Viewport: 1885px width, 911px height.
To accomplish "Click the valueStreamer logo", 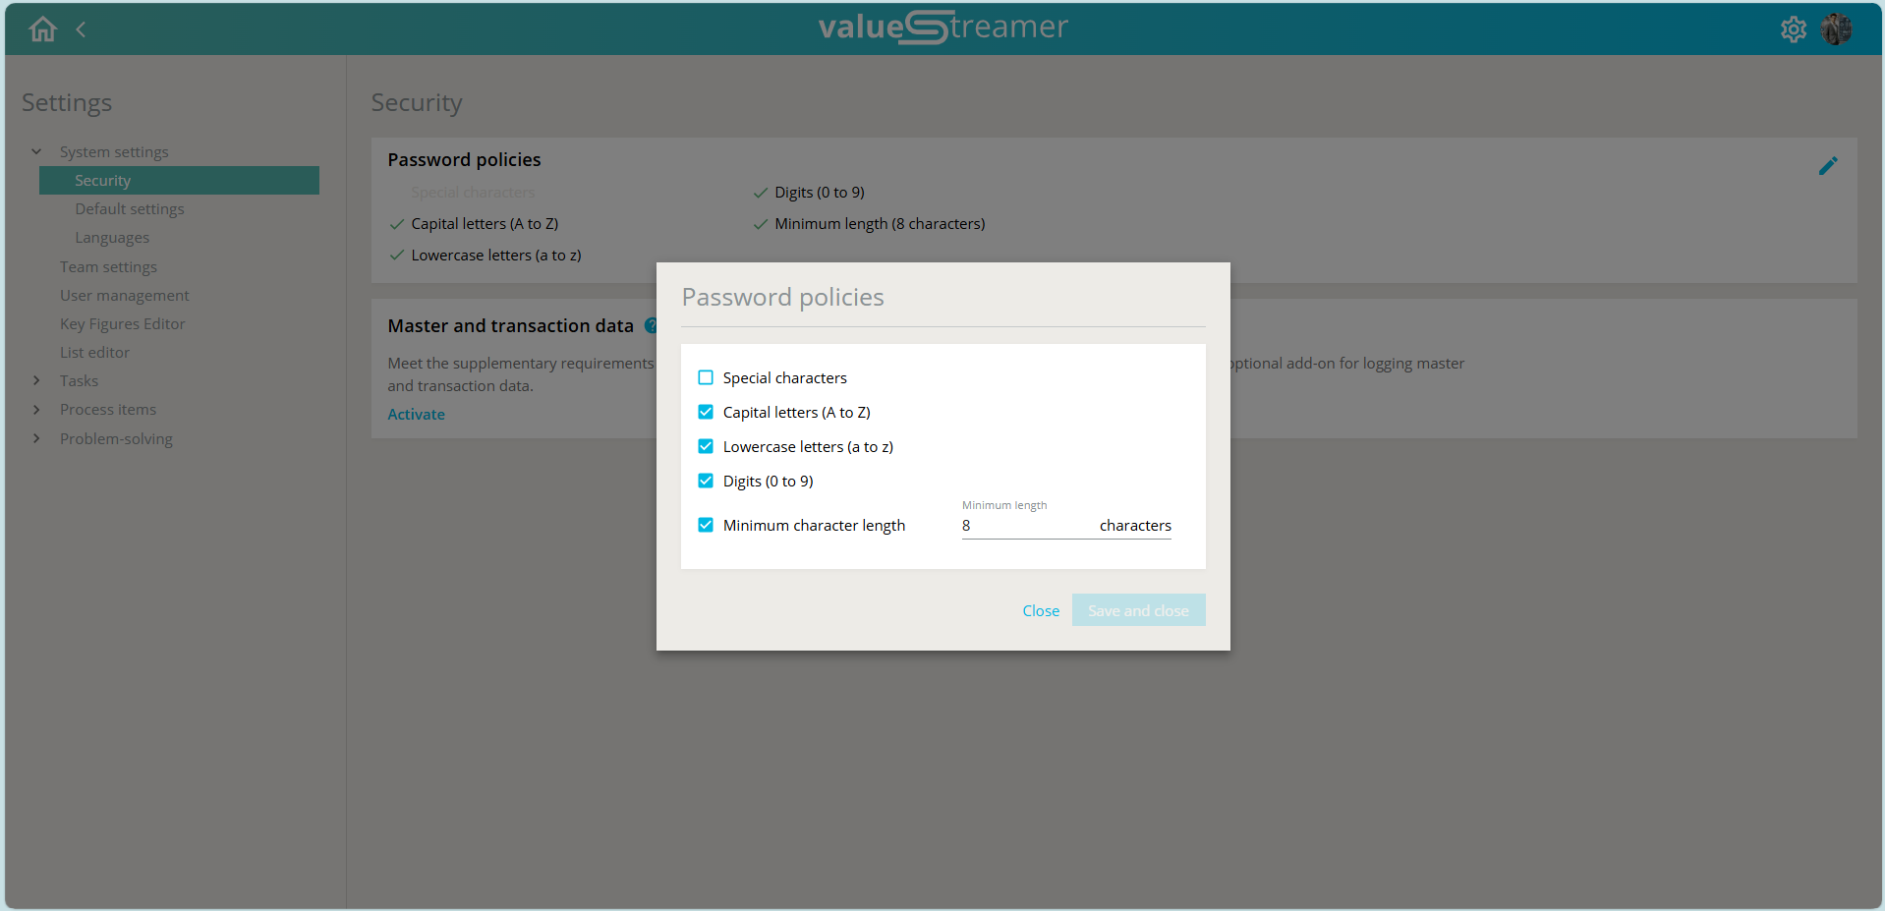I will point(942,27).
